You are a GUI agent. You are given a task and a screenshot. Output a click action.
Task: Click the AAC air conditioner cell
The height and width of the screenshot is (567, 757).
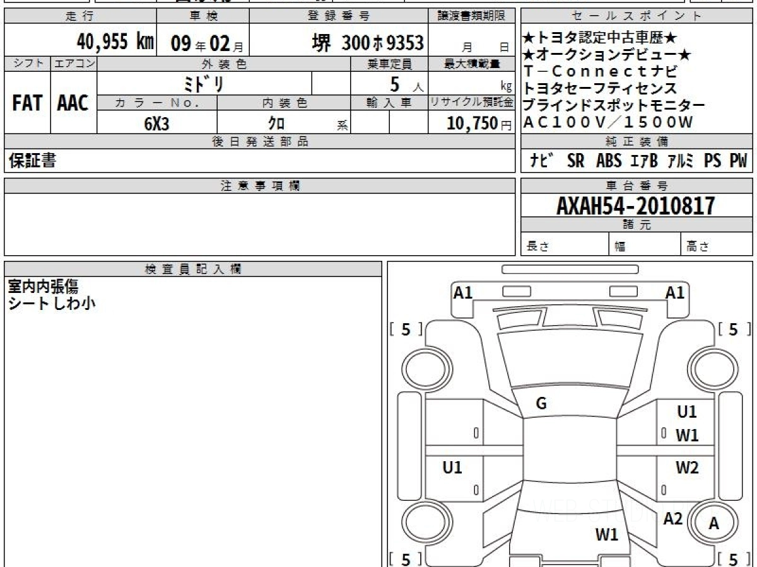(x=73, y=103)
